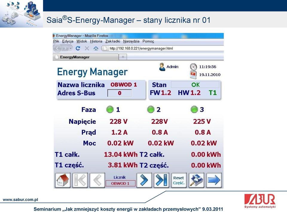Click the Adres S-Bus value field
Viewport: 287px width, 212px height.
tap(120, 93)
